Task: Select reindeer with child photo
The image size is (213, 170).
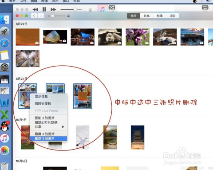Action: point(165,37)
